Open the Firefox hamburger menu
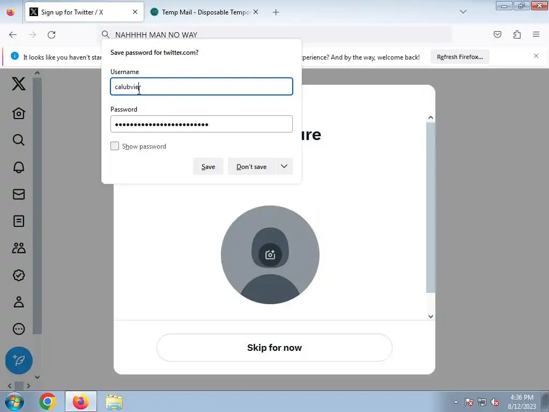 pyautogui.click(x=536, y=34)
